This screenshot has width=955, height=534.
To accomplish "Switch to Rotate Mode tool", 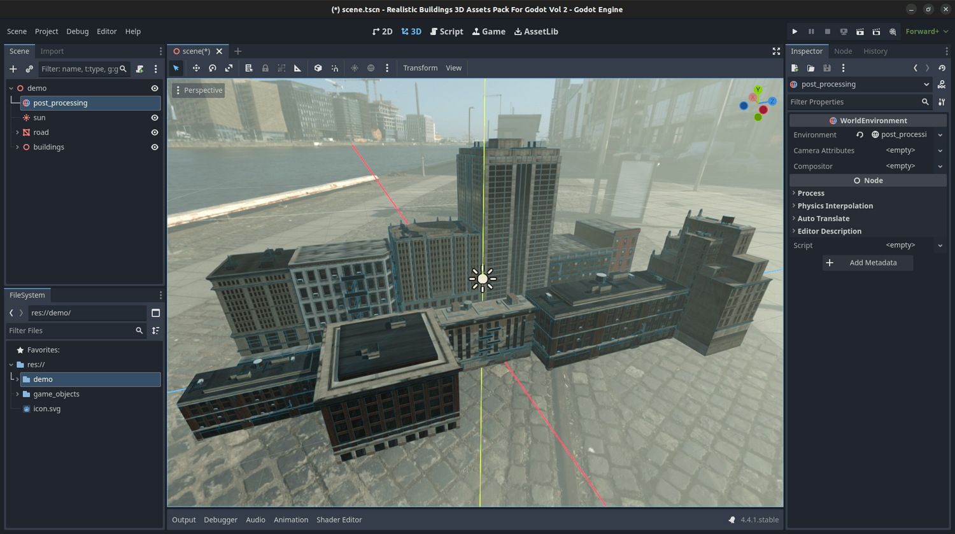I will [x=213, y=68].
